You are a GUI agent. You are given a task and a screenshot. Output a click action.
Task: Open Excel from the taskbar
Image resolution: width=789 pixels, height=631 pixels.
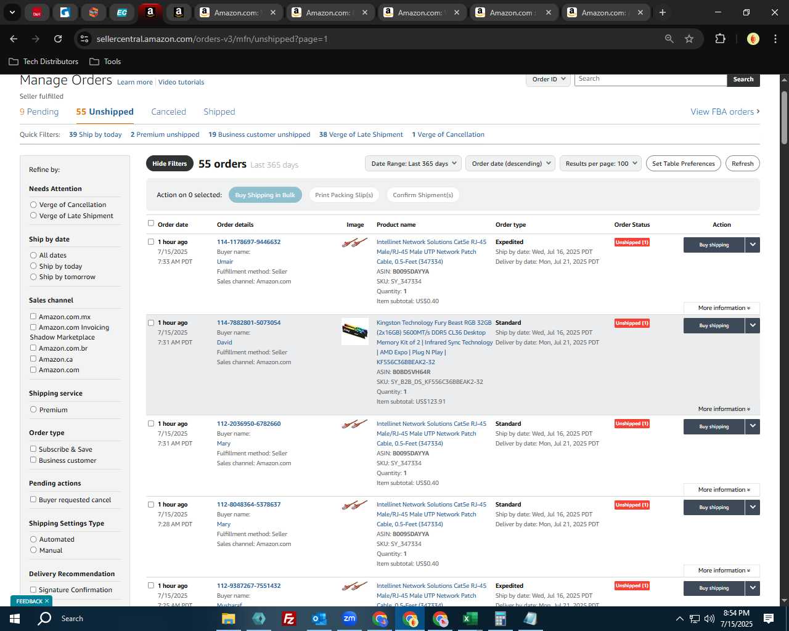470,619
